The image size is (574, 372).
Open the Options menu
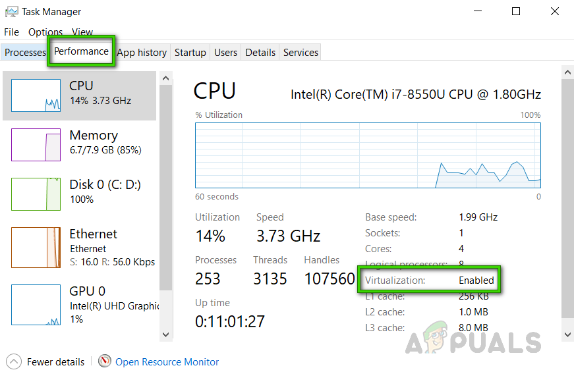(x=45, y=32)
